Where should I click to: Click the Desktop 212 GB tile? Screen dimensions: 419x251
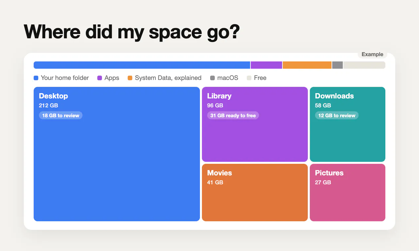117,154
